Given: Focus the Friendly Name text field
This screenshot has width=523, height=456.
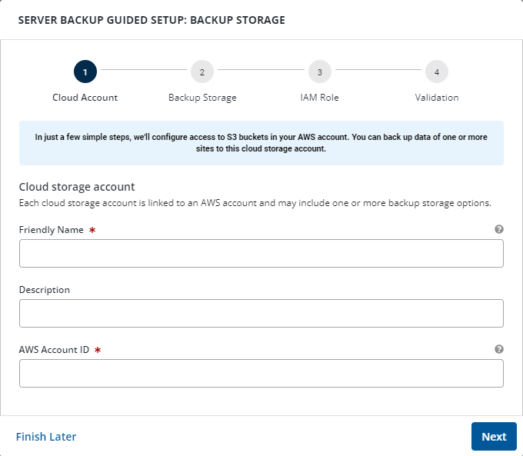Looking at the screenshot, I should point(261,253).
